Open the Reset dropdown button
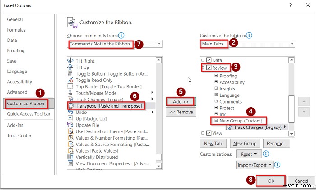 [x=249, y=154]
